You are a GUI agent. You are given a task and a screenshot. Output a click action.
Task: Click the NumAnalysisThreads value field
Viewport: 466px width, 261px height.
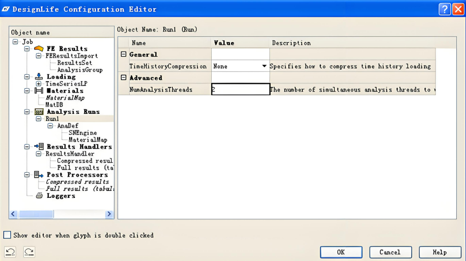tap(240, 89)
